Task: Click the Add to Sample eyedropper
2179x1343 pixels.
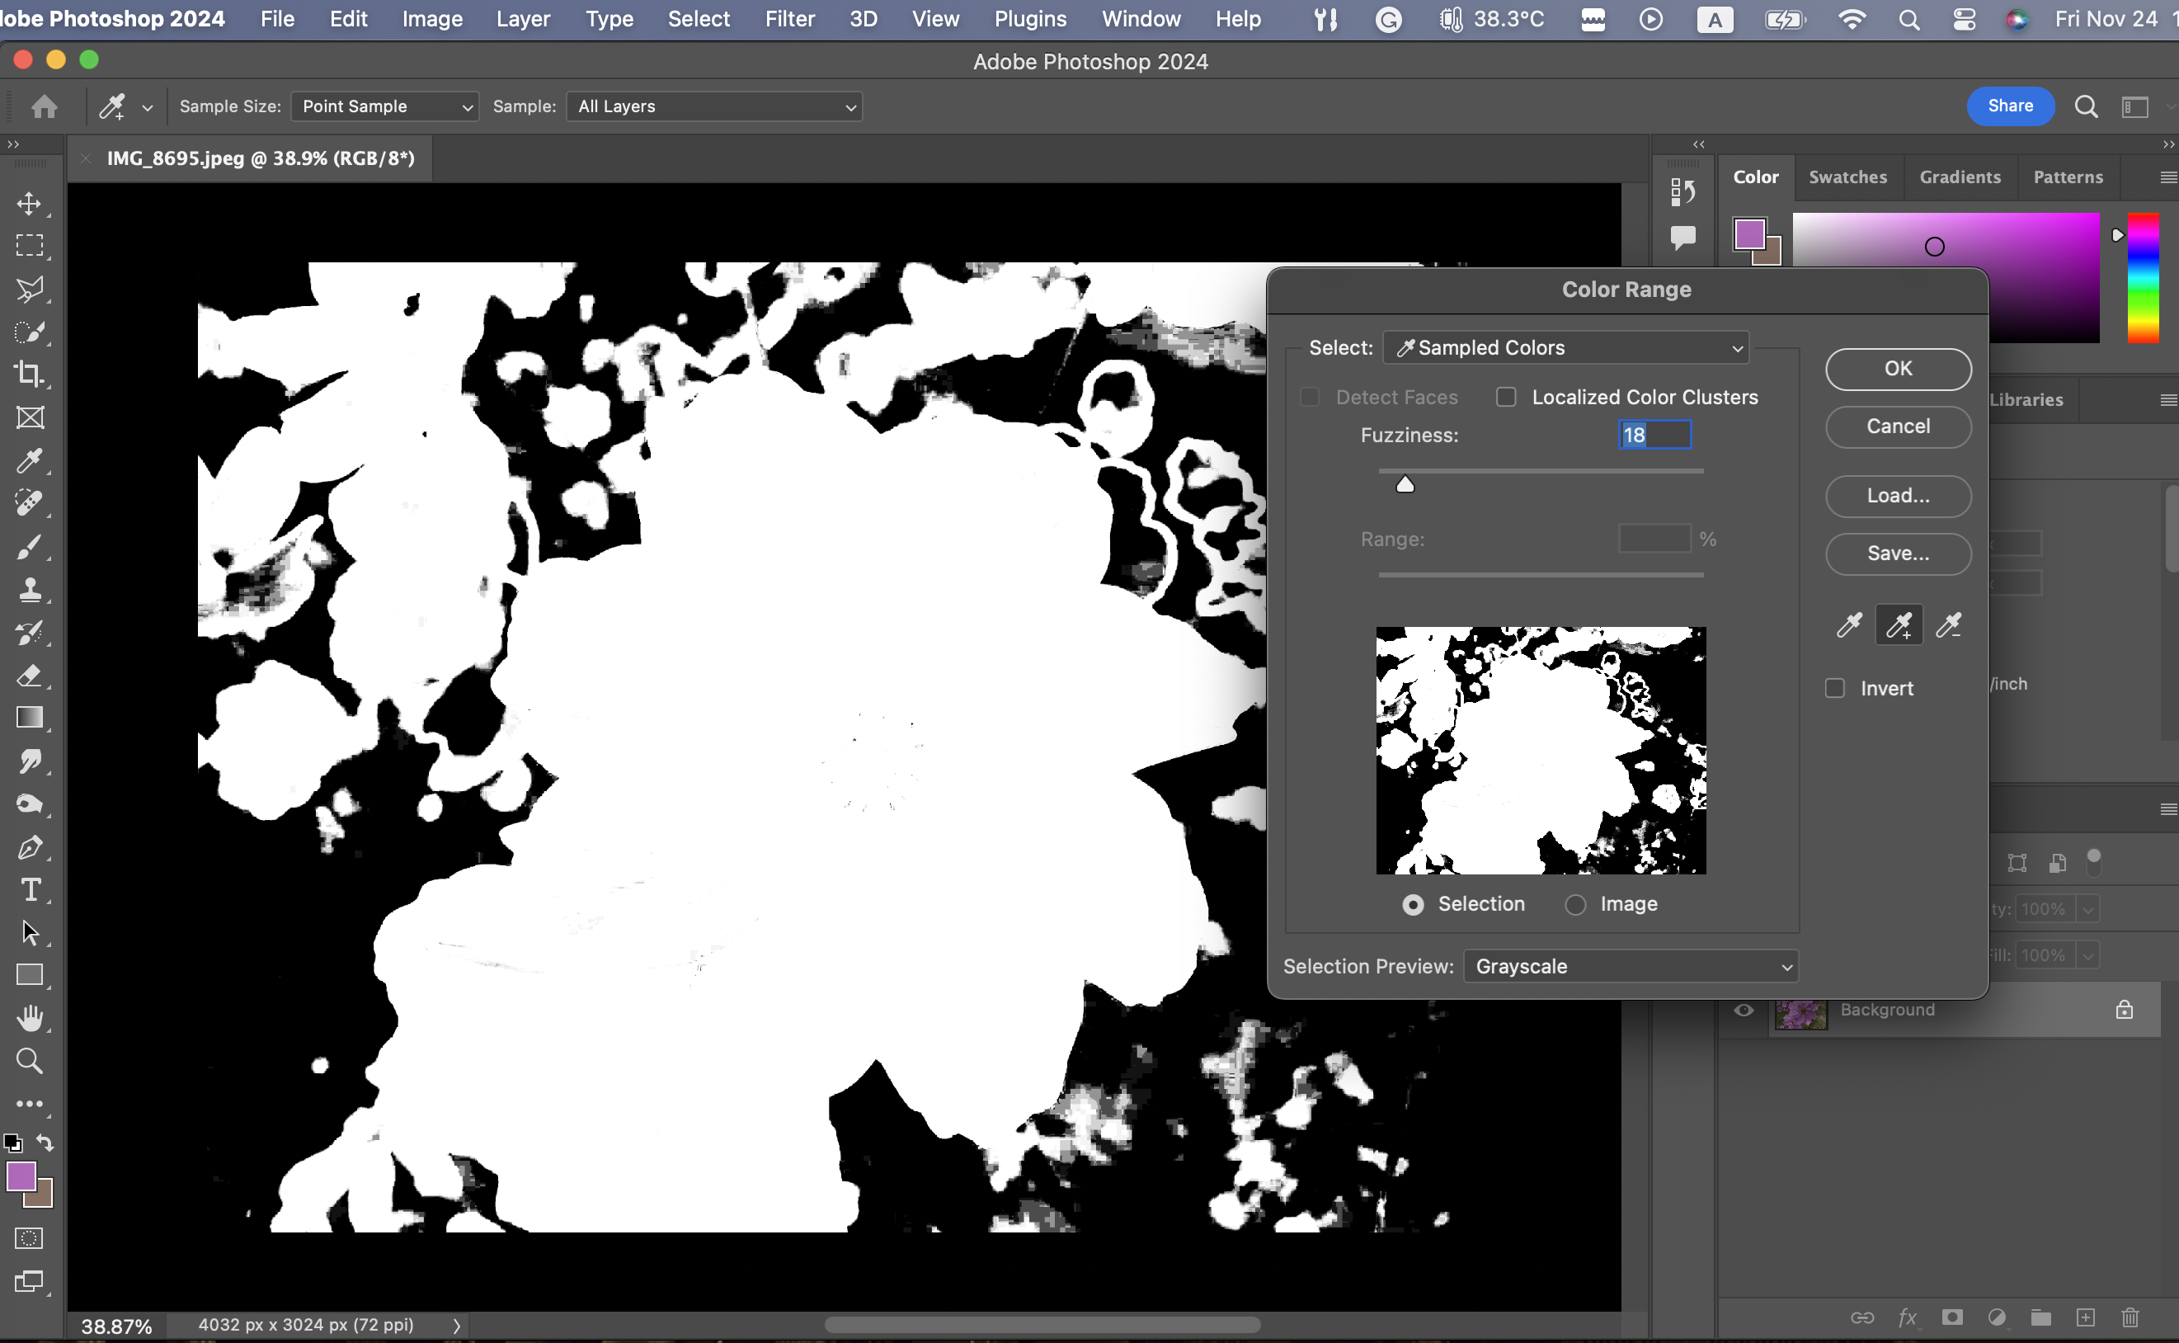Action: coord(1899,625)
